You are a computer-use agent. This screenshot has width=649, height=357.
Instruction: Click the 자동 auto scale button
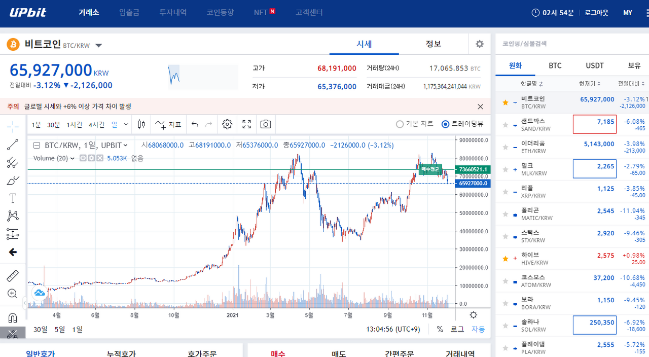click(x=478, y=329)
